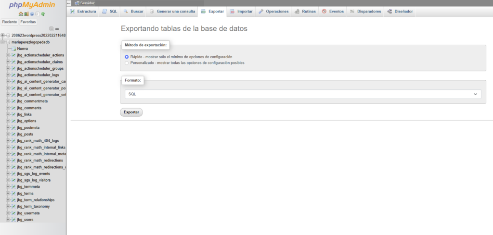Click the table icon beside jbg_posts

click(13, 134)
